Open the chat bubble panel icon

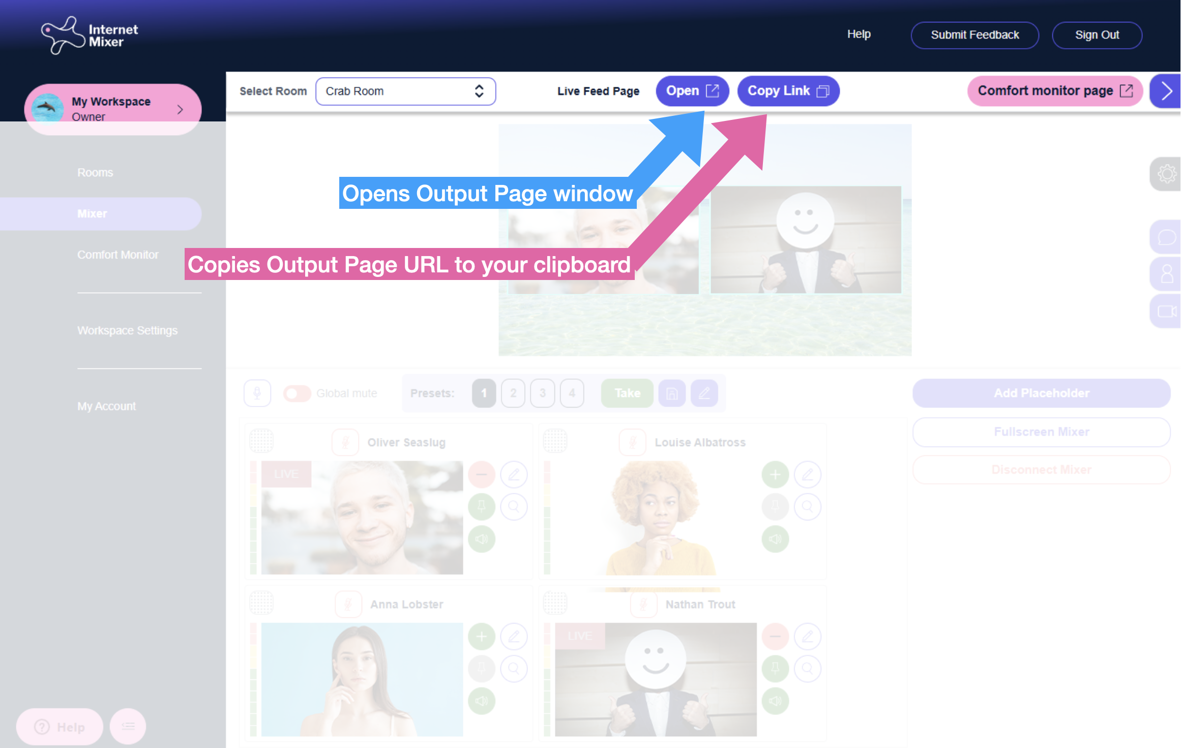coord(1166,237)
